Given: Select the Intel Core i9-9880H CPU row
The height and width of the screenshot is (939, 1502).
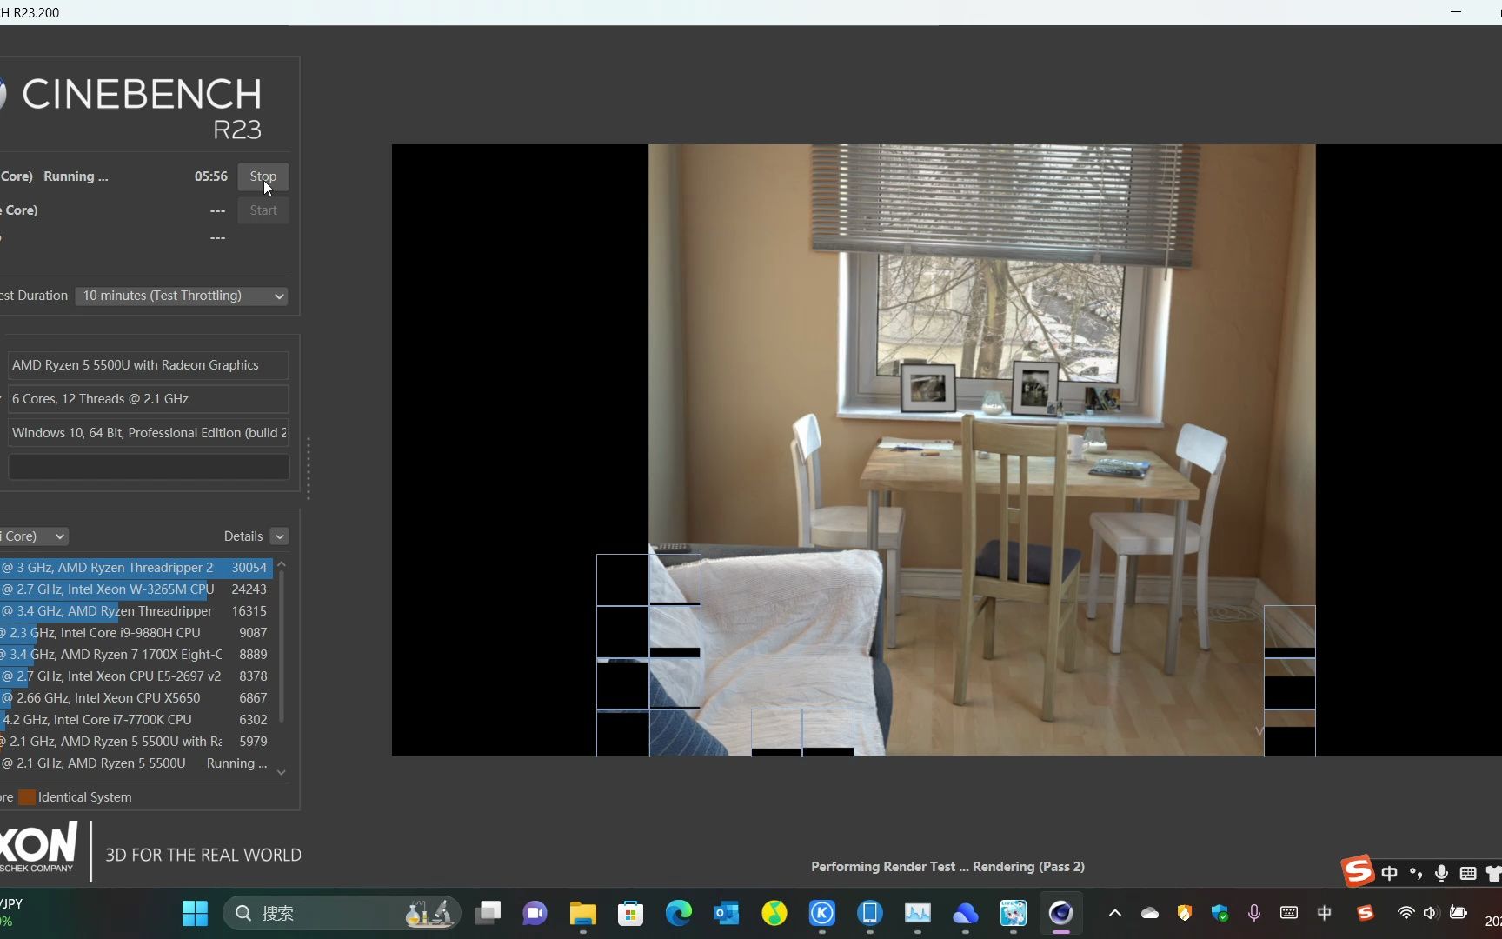Looking at the screenshot, I should [x=136, y=633].
